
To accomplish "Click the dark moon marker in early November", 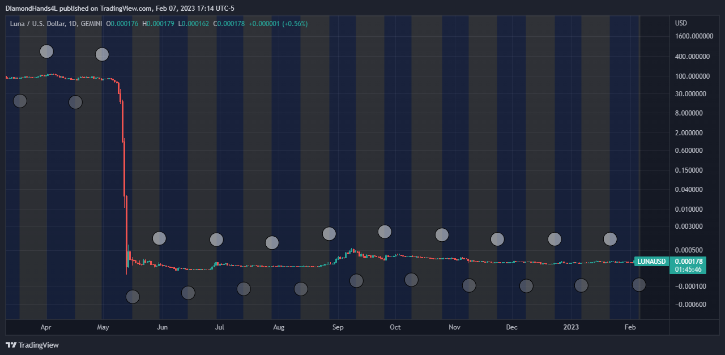I will click(x=469, y=285).
